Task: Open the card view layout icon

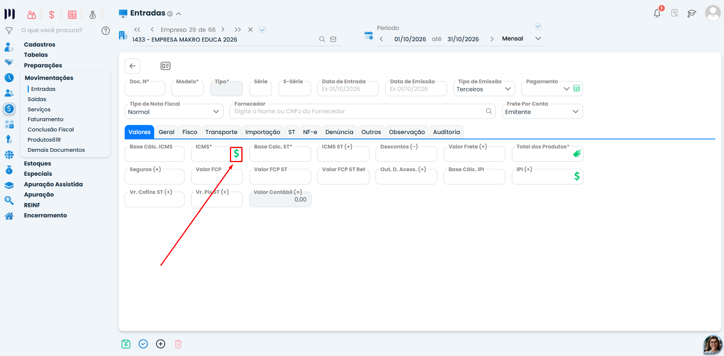Action: pyautogui.click(x=166, y=66)
